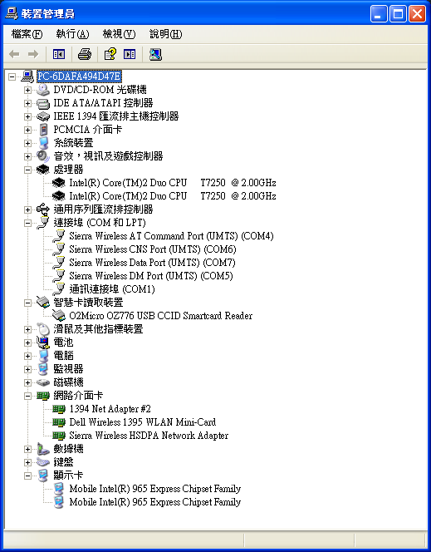The height and width of the screenshot is (552, 431).
Task: Select Sierra Wireless HSDPA Network Adapter
Action: (x=149, y=436)
